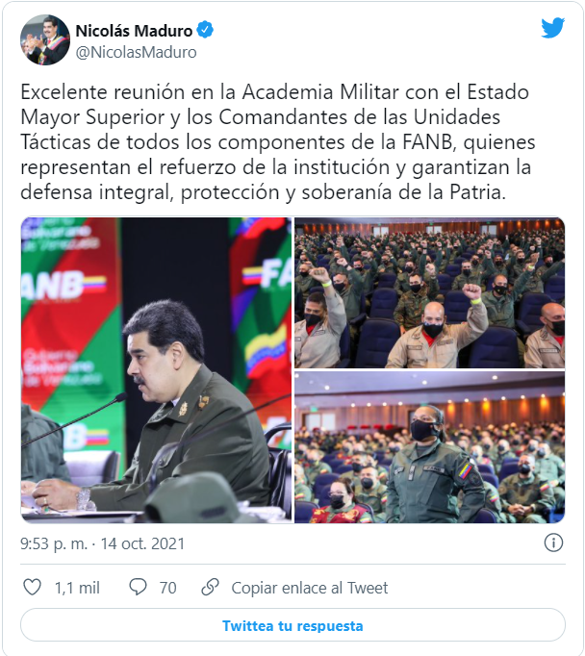
Task: Click Copiar enlace al Tweet
Action: click(x=310, y=588)
